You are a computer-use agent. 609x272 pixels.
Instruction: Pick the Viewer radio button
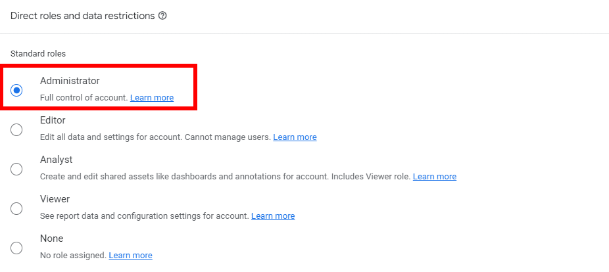pos(17,208)
